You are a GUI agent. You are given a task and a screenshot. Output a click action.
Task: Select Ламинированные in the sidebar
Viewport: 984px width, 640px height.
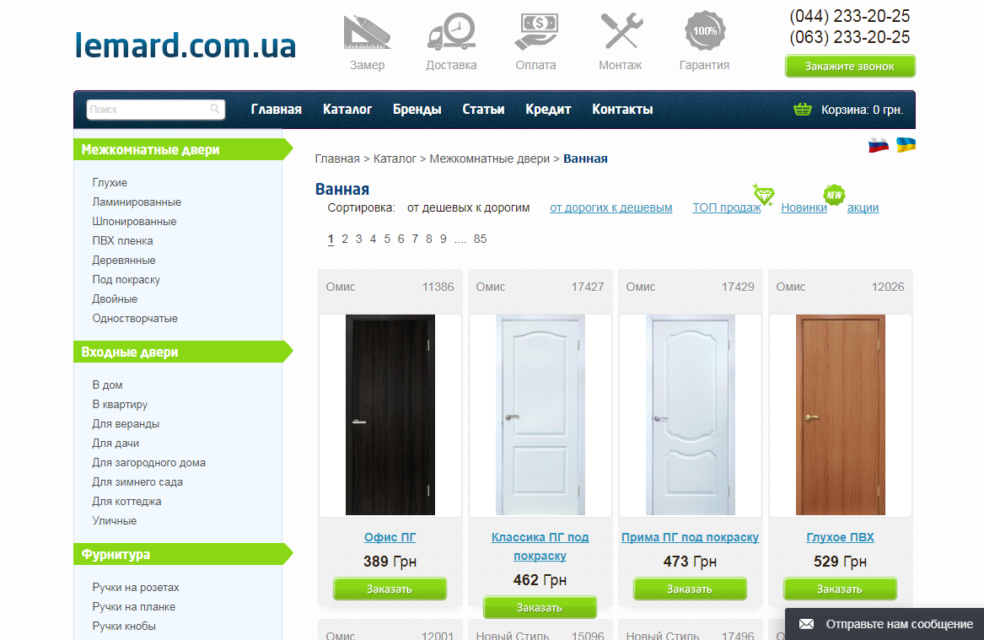(x=137, y=202)
